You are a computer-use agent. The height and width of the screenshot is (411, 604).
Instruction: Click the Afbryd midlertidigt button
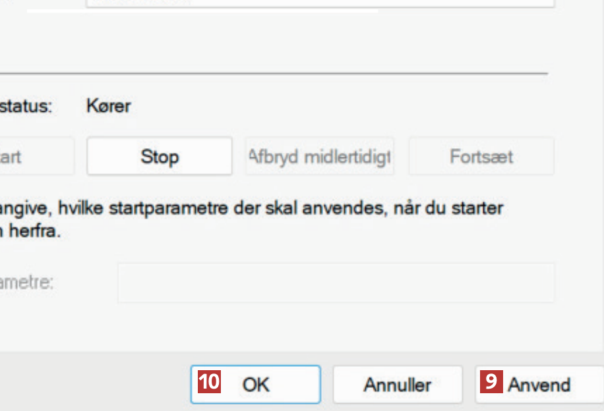click(x=320, y=157)
